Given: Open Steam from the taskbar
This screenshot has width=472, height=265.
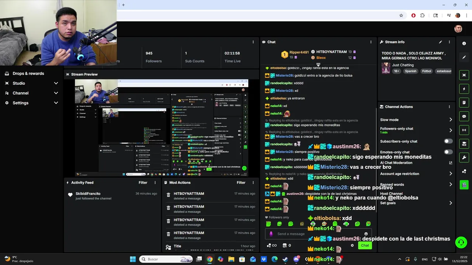Looking at the screenshot, I should [x=285, y=259].
